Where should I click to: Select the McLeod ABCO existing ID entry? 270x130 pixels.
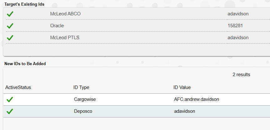(x=65, y=14)
